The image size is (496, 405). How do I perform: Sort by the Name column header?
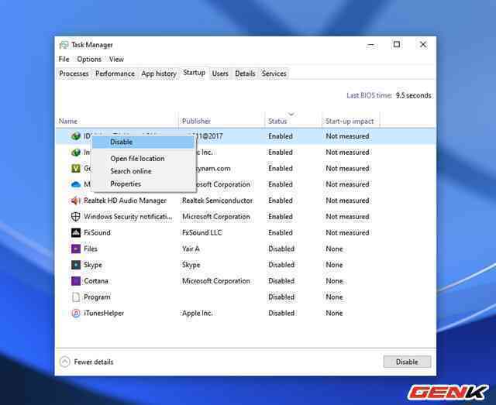point(68,121)
